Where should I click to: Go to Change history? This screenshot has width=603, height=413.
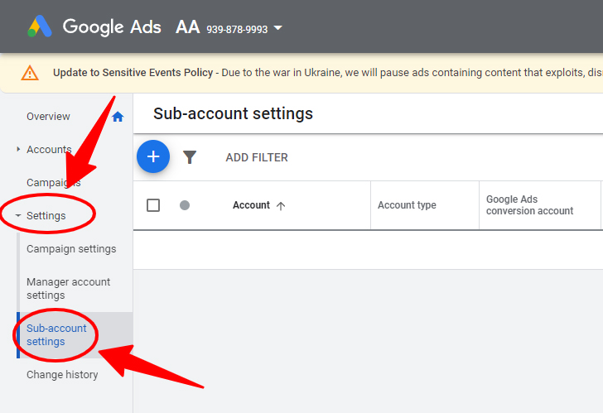pyautogui.click(x=62, y=375)
